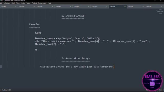Click the "Example:" line
This screenshot has width=164, height=92.
(35, 24)
